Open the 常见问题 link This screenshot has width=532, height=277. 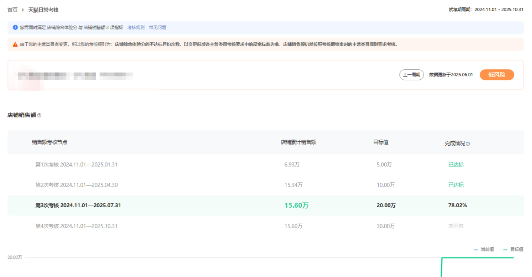point(157,27)
